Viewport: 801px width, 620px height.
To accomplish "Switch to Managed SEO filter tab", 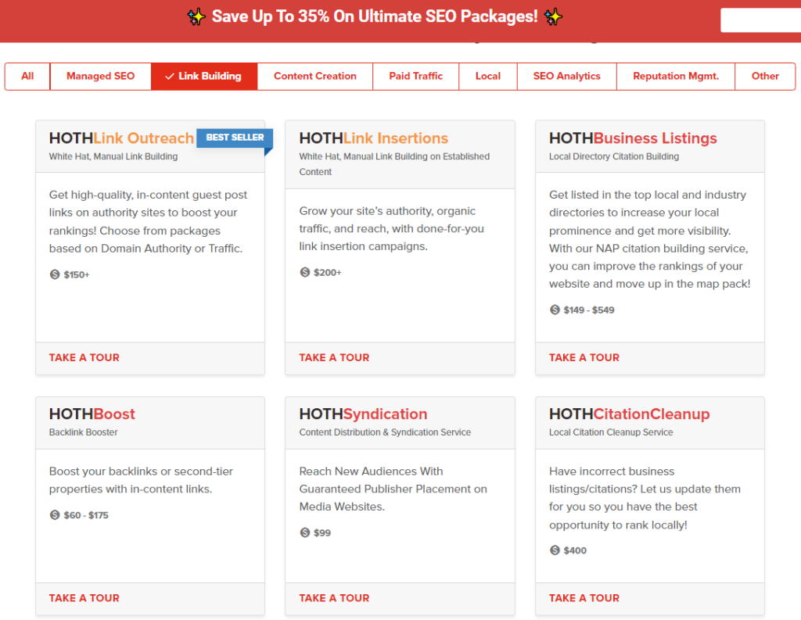I will pyautogui.click(x=100, y=77).
